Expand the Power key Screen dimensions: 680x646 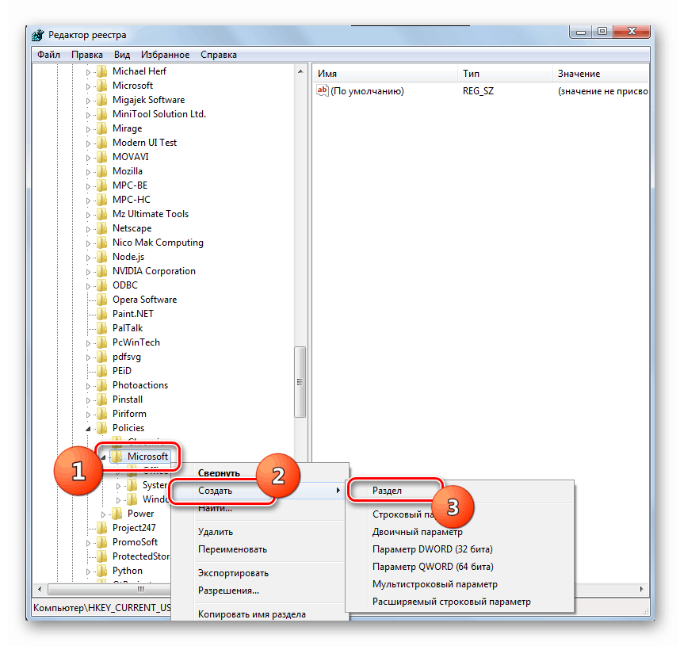click(103, 514)
